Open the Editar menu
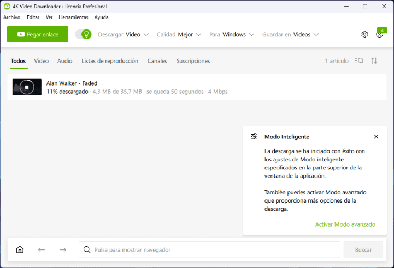This screenshot has height=268, width=394. (x=33, y=17)
